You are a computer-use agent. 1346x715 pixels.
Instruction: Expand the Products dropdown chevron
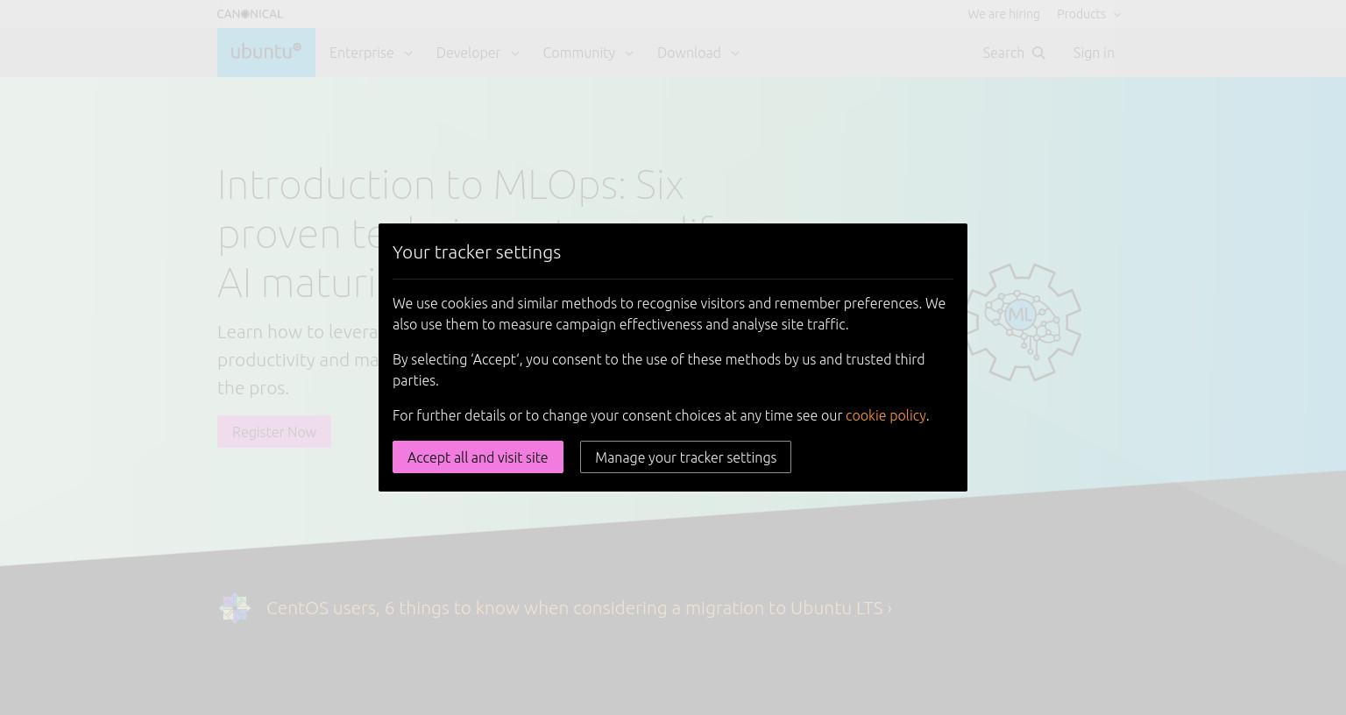pyautogui.click(x=1117, y=15)
